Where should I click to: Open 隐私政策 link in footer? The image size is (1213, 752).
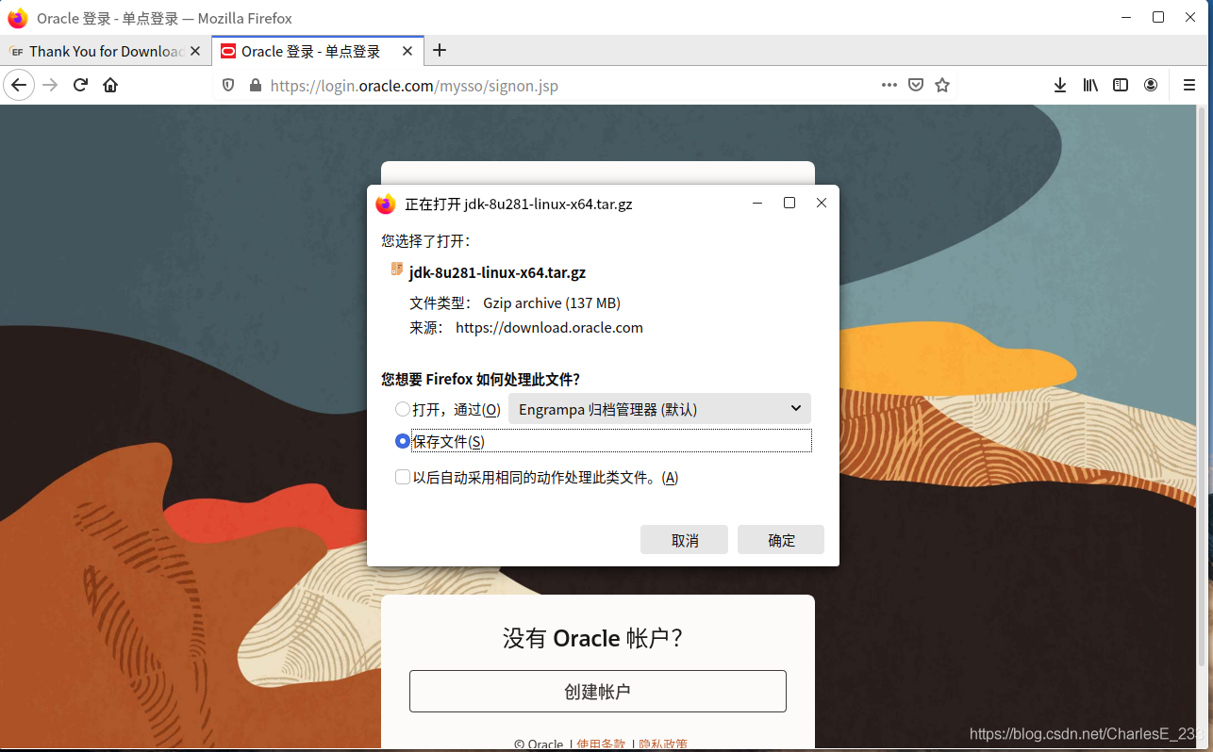pos(663,744)
